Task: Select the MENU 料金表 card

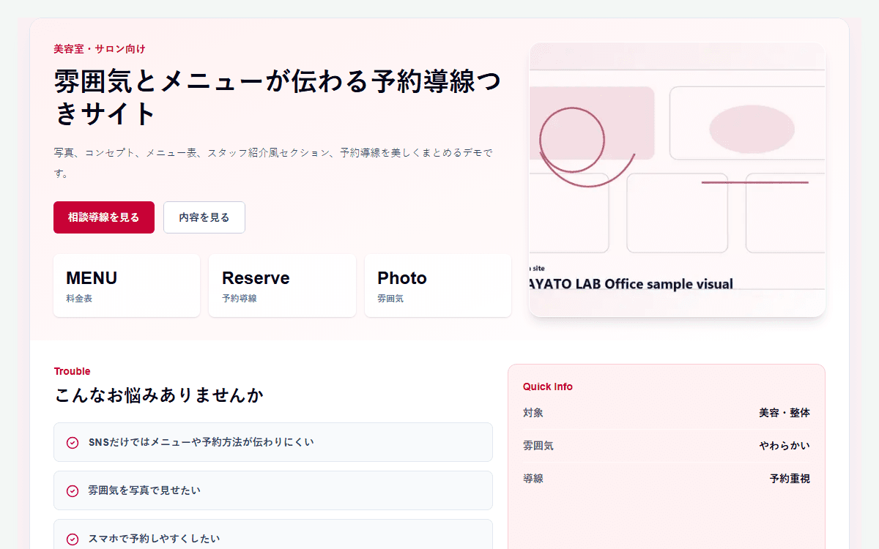Action: 127,285
